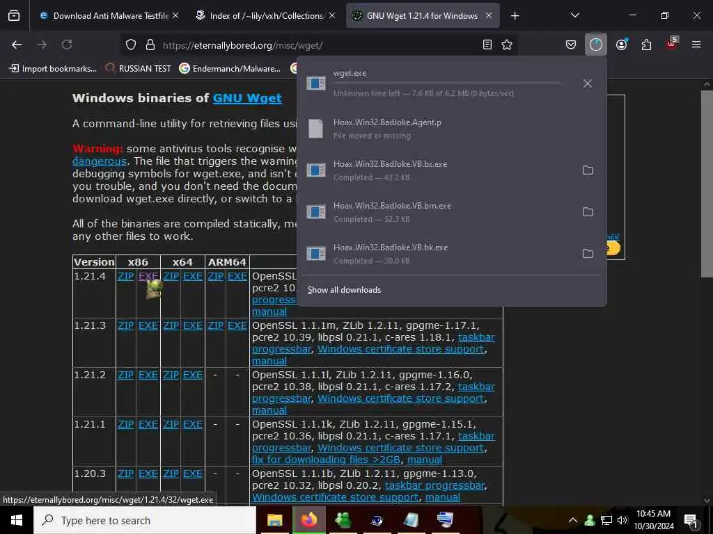713x534 pixels.
Task: Cancel the wget.exe download
Action: [587, 83]
